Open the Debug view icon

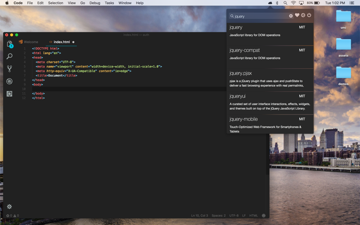pos(9,81)
